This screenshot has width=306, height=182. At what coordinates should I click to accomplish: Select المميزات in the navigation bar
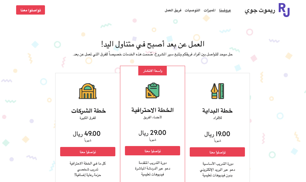[209, 10]
